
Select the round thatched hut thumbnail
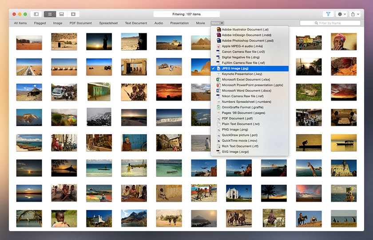29,92
